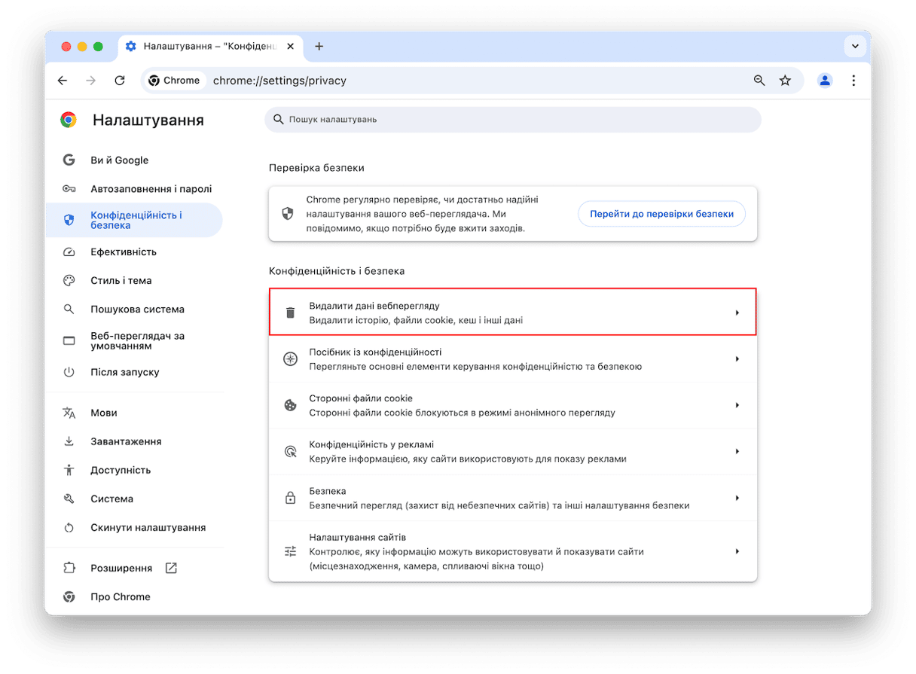Open the tab list dropdown chevron
The width and height of the screenshot is (916, 674).
(x=855, y=46)
